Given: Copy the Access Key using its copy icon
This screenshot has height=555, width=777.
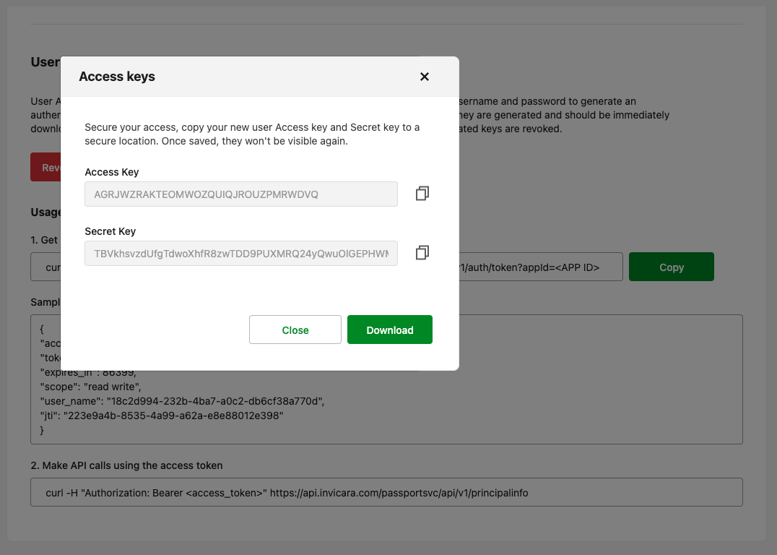Looking at the screenshot, I should coord(422,194).
